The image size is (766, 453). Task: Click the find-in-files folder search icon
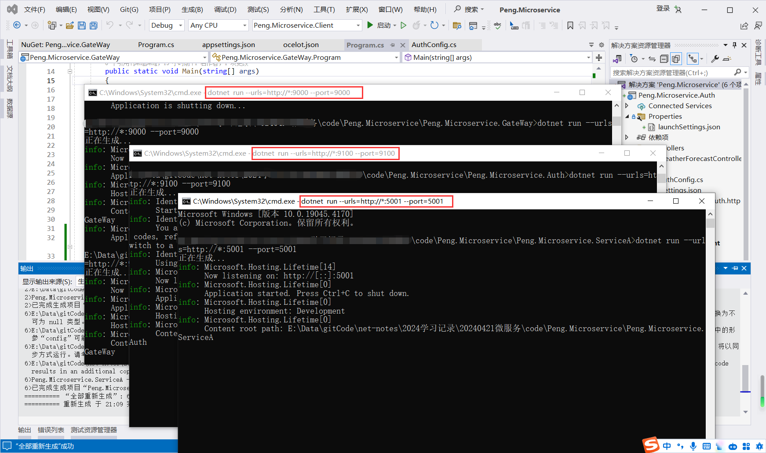457,26
